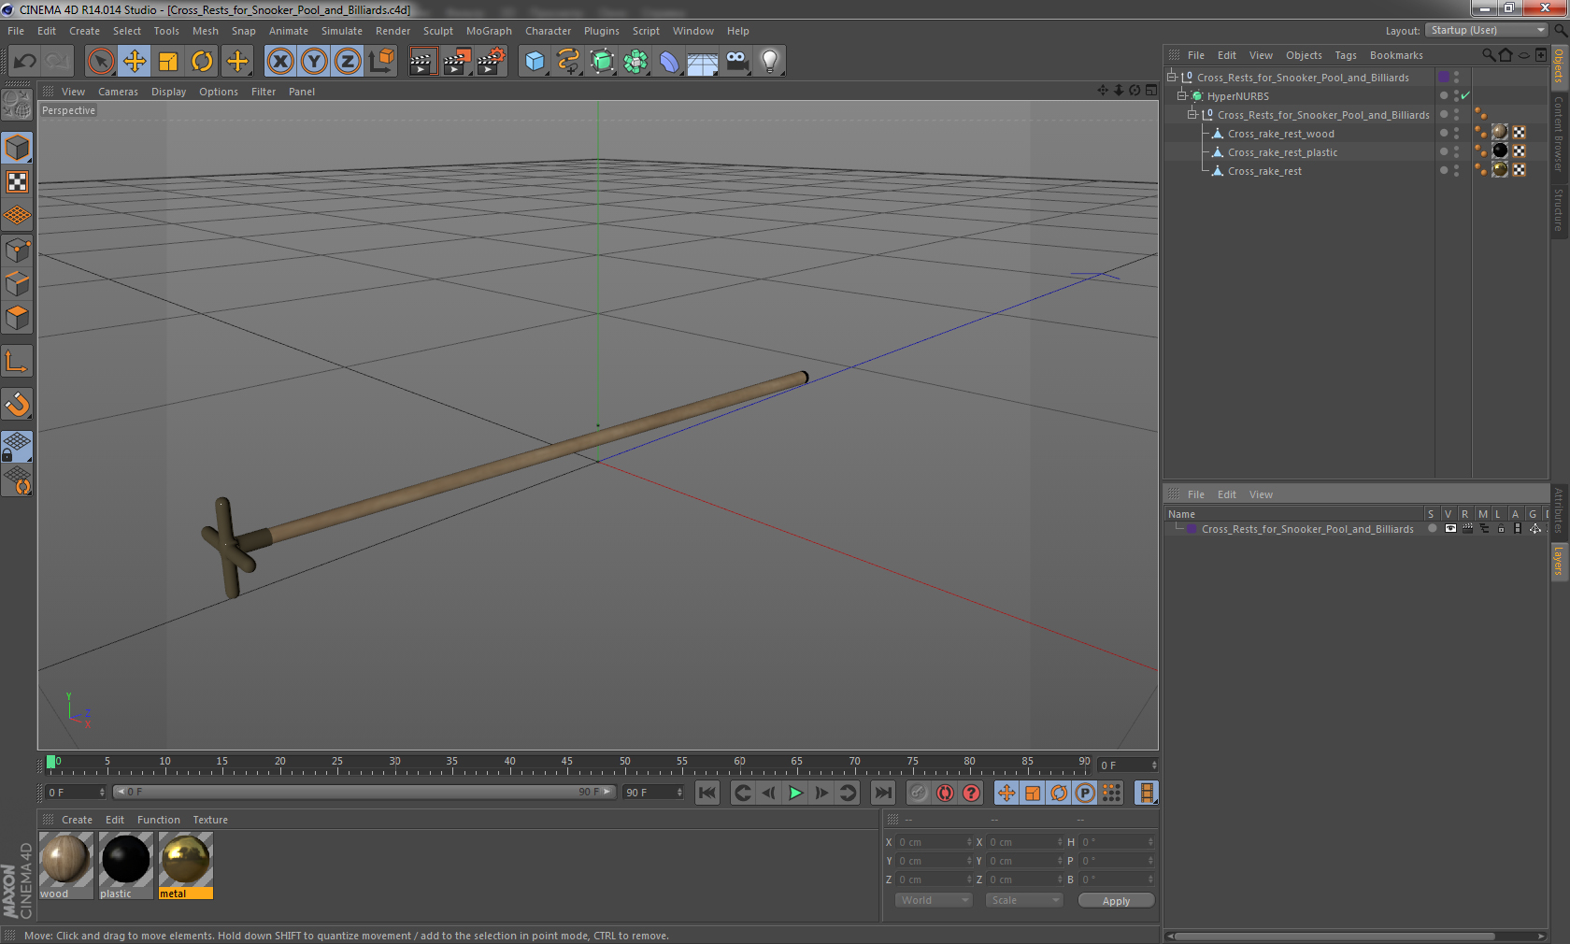1570x944 pixels.
Task: Toggle snap magnet icon
Action: coord(17,405)
